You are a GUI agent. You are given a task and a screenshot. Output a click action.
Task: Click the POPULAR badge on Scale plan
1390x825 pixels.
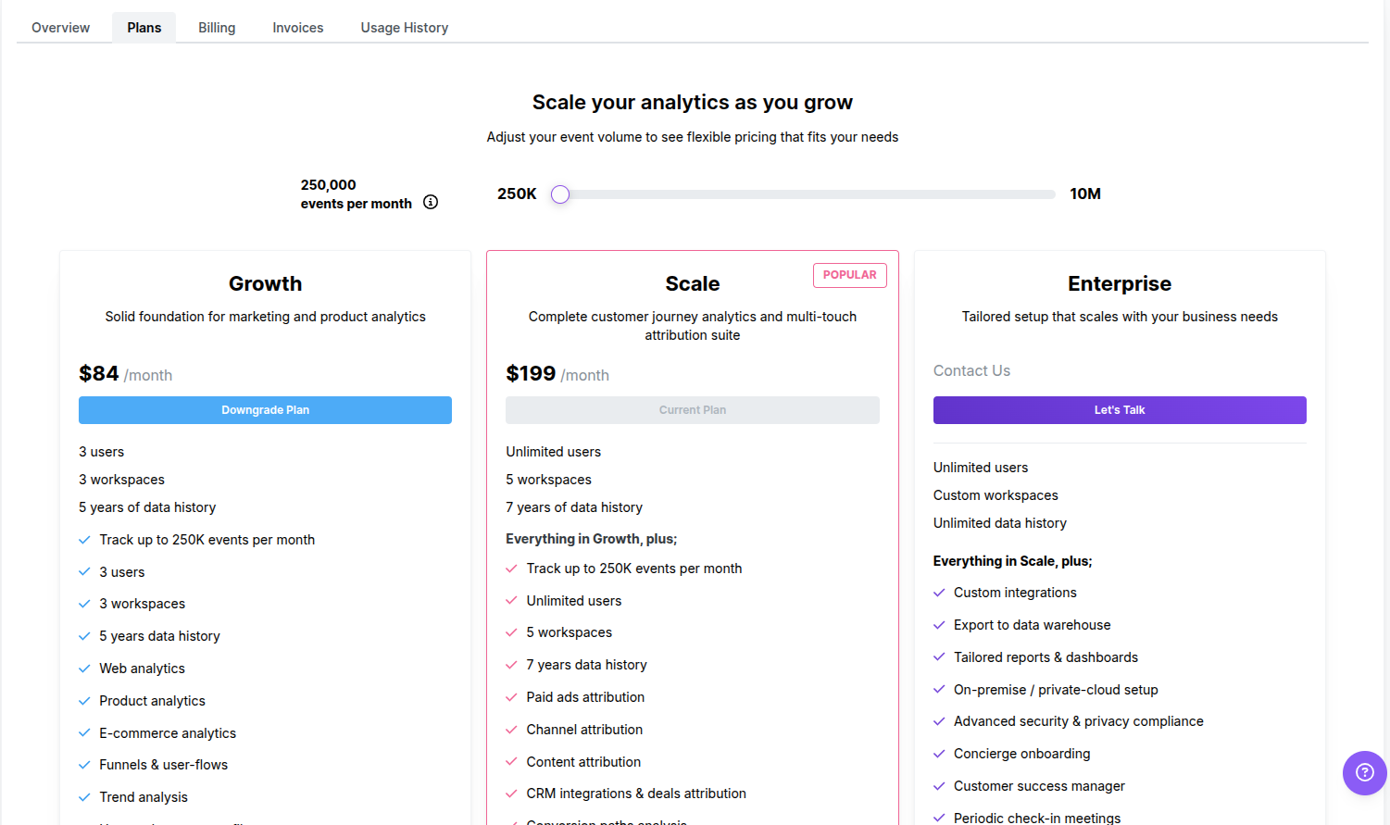[x=849, y=275]
